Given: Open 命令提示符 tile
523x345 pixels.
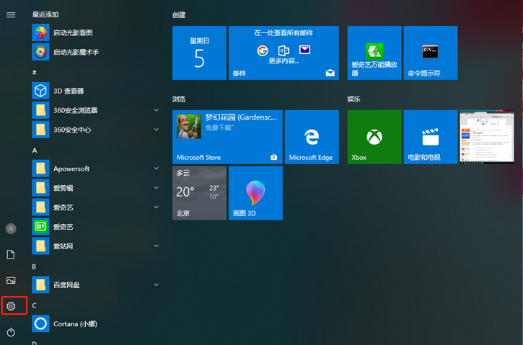Looking at the screenshot, I should 430,53.
